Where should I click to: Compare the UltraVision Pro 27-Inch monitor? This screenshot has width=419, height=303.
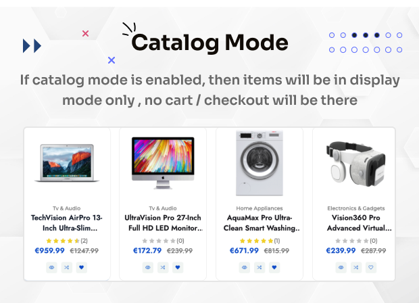(x=163, y=267)
